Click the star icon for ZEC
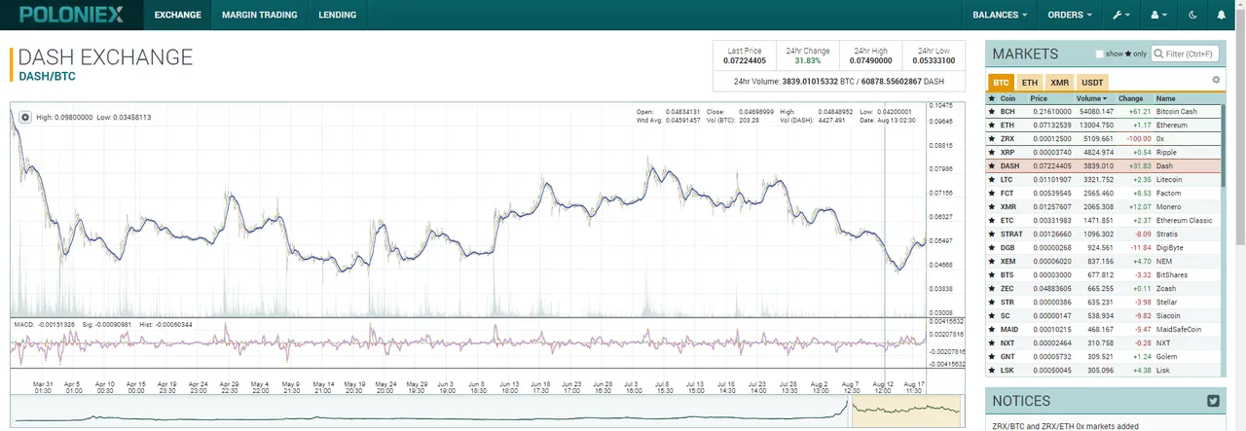The image size is (1246, 431). click(x=992, y=289)
